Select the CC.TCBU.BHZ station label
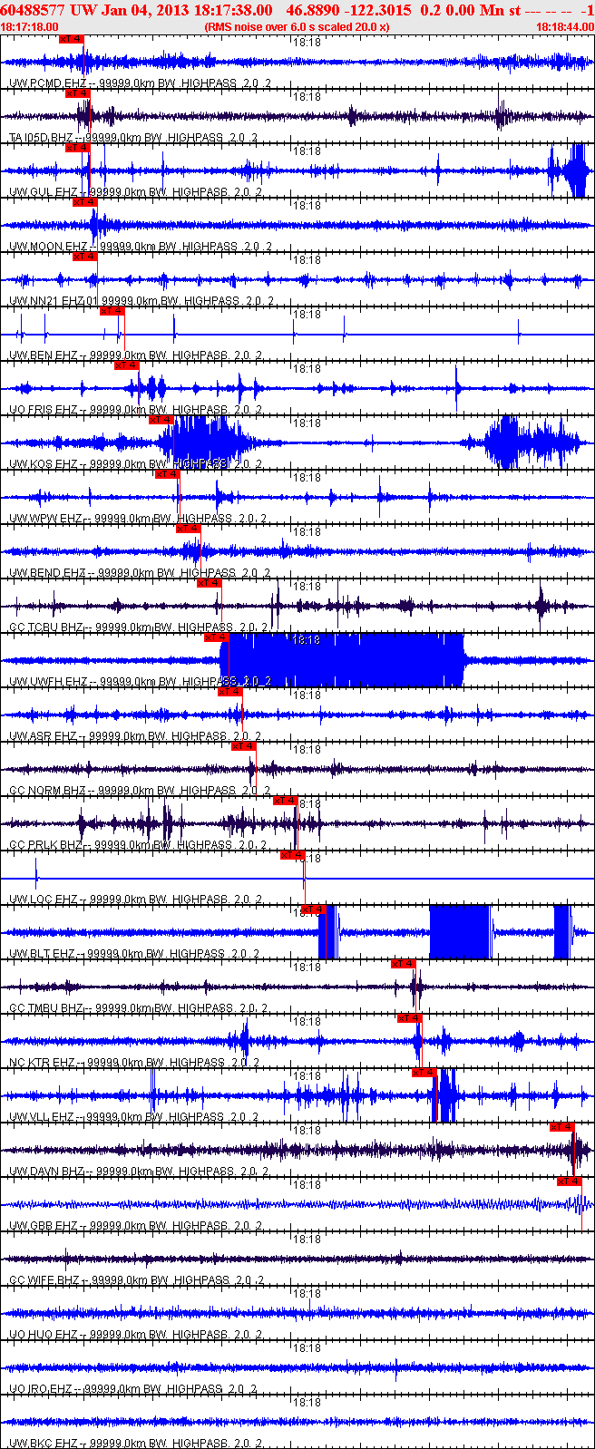This screenshot has width=595, height=1449. 139,627
